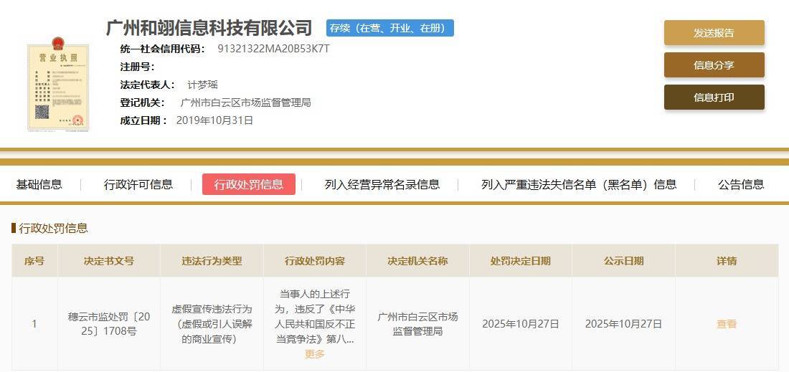Click the 处罚决定日期 column header
Screen dimensions: 789x372
[520, 261]
